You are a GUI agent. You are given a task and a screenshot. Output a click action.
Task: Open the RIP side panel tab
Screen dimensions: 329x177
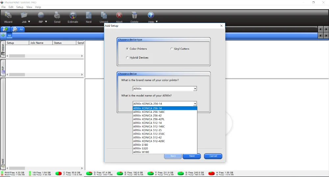pos(3,68)
